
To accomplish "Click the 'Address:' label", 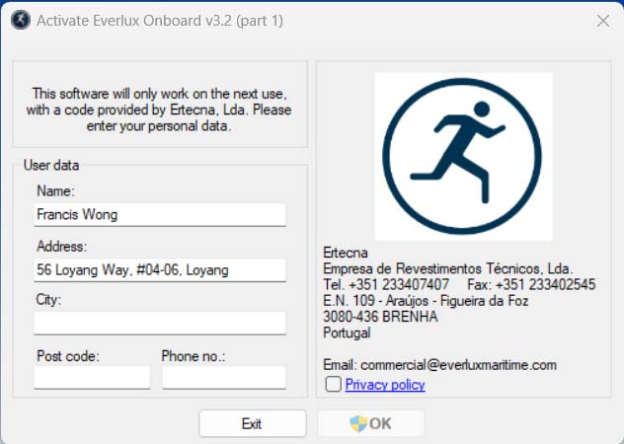I will [x=61, y=247].
